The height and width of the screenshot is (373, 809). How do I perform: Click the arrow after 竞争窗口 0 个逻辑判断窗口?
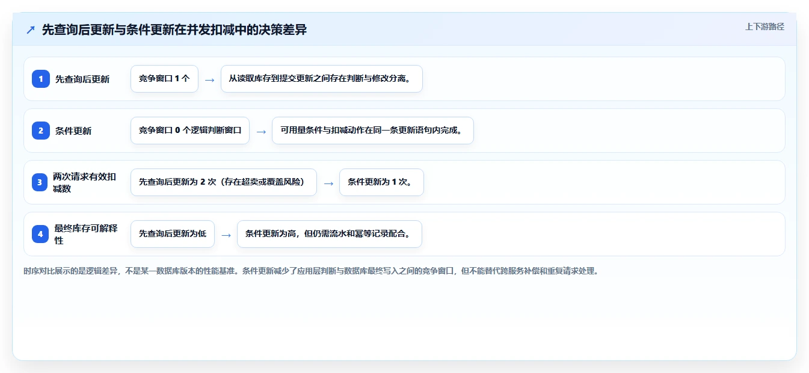point(261,131)
